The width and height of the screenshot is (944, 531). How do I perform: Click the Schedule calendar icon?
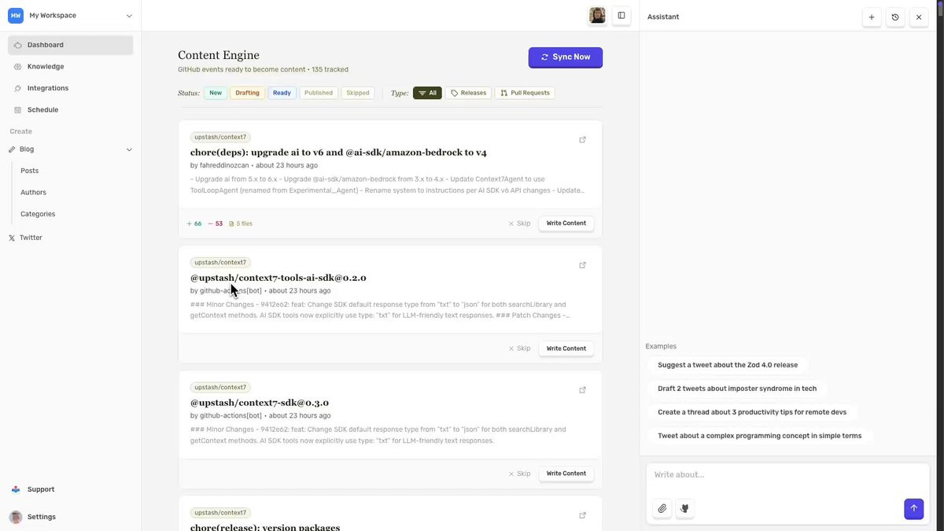(17, 110)
